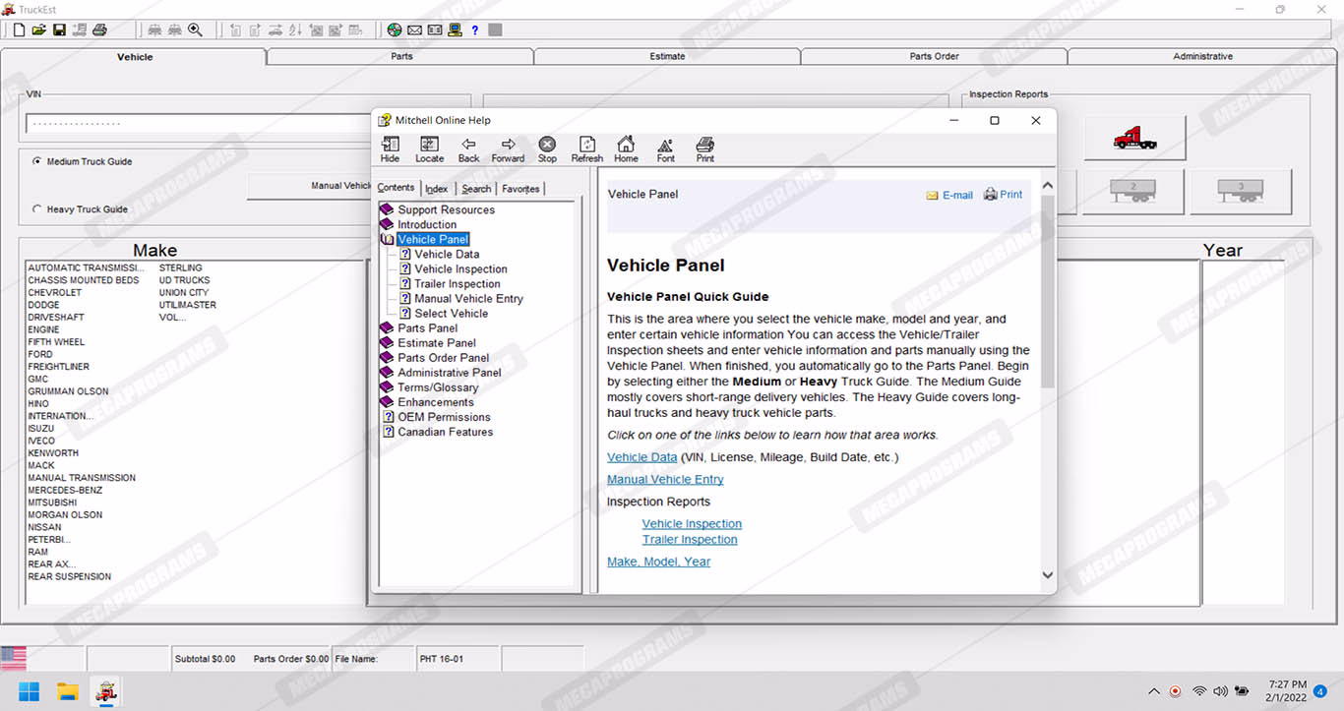The image size is (1344, 711).
Task: Switch to the Estimate tab
Action: point(667,57)
